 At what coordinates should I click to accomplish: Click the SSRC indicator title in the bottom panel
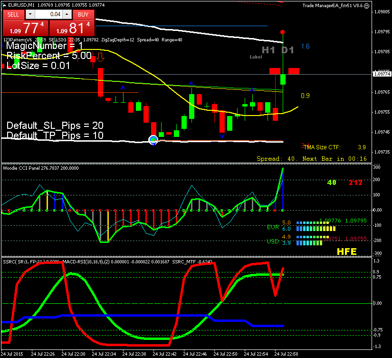(31, 262)
